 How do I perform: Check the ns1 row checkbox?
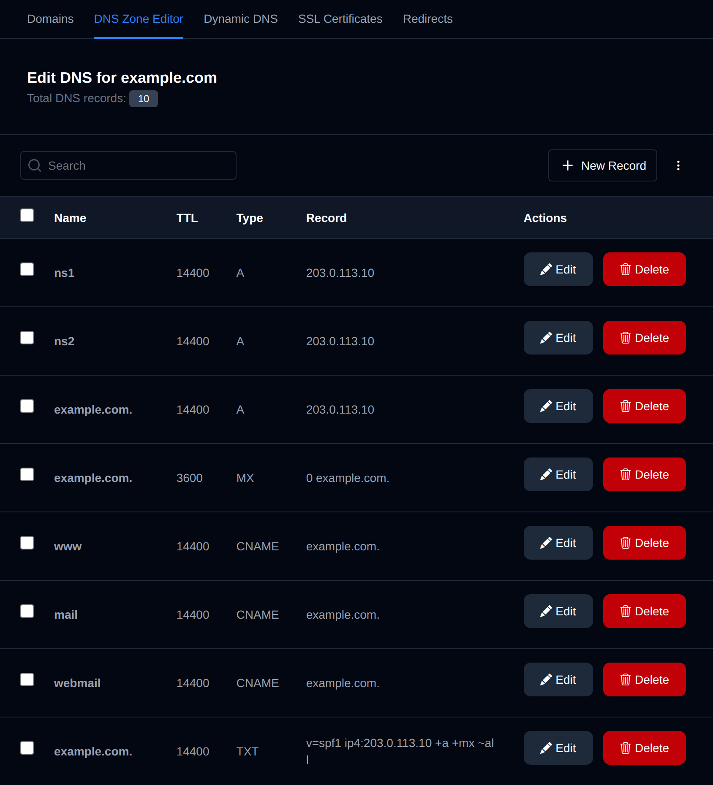click(x=27, y=269)
